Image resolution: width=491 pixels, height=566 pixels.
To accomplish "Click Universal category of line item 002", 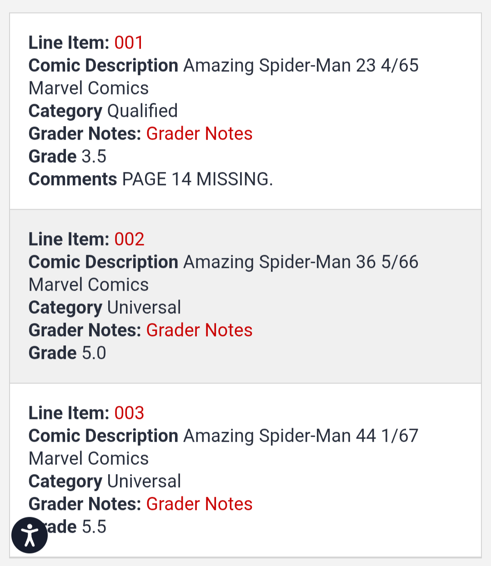I will (144, 308).
